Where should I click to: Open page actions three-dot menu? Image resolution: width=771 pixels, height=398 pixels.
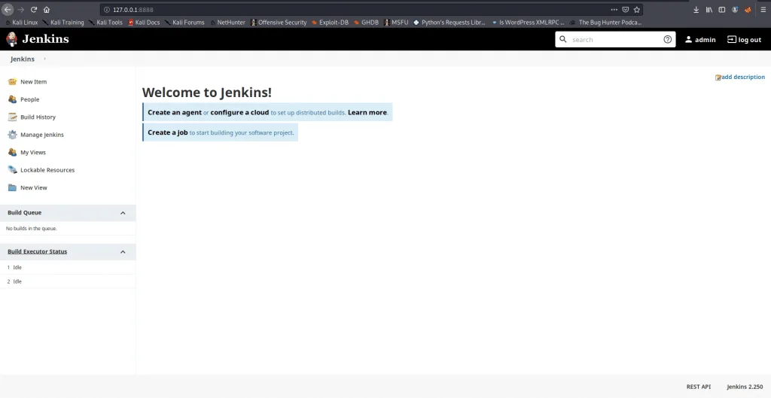coord(614,9)
